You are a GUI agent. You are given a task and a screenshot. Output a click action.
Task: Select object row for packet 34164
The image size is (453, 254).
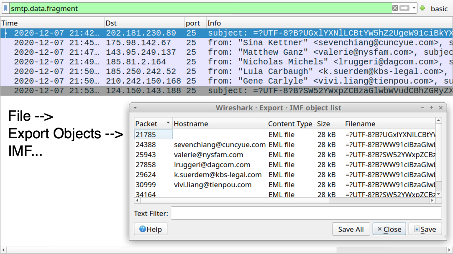(285, 194)
